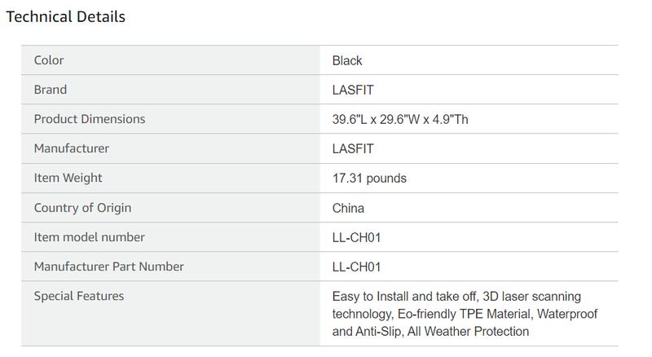The height and width of the screenshot is (357, 652).
Task: Select the Black color value
Action: [x=347, y=60]
